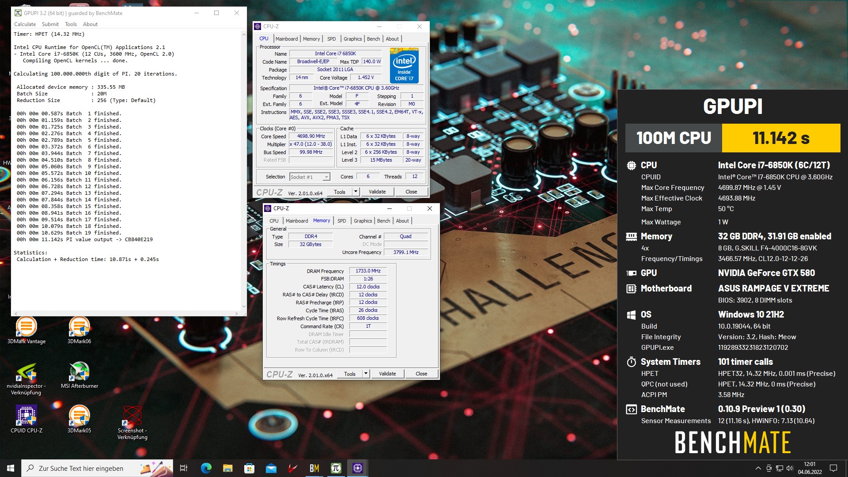Show hidden system tray icons
The width and height of the screenshot is (848, 477).
pyautogui.click(x=758, y=468)
